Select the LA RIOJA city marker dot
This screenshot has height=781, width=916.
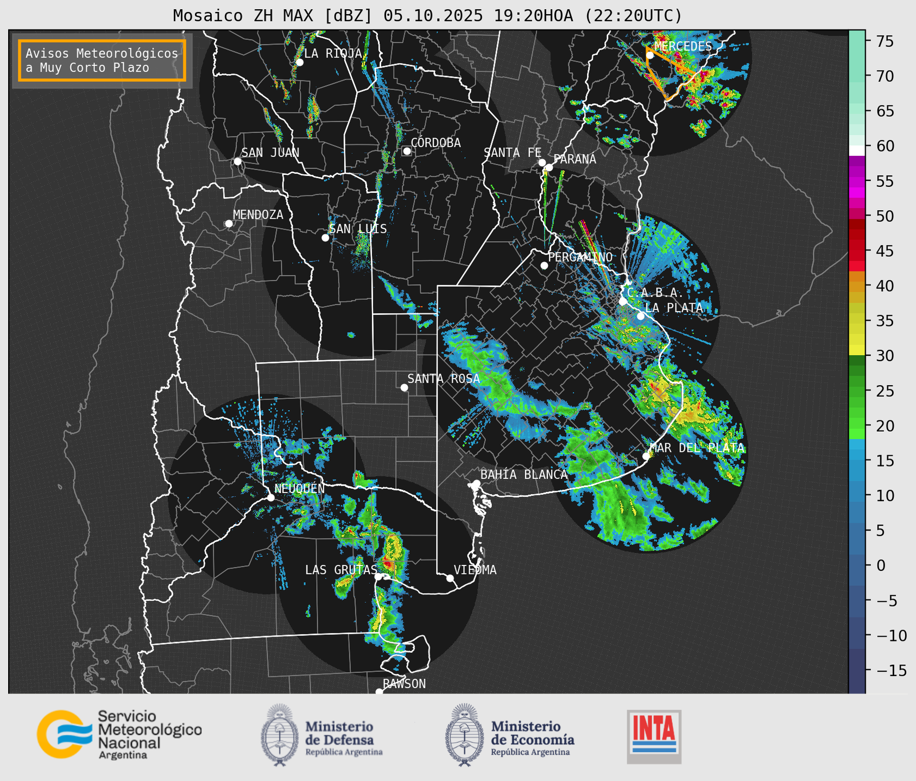click(300, 62)
